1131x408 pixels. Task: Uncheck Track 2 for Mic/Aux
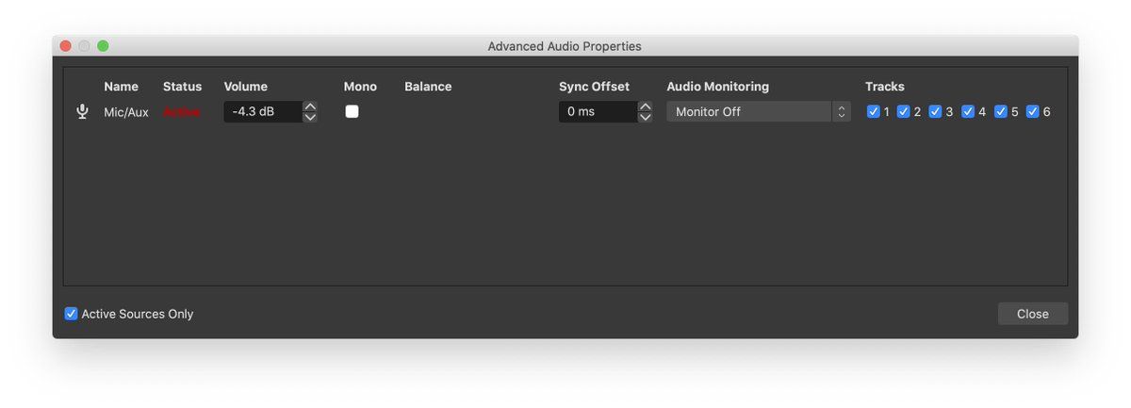pyautogui.click(x=903, y=111)
